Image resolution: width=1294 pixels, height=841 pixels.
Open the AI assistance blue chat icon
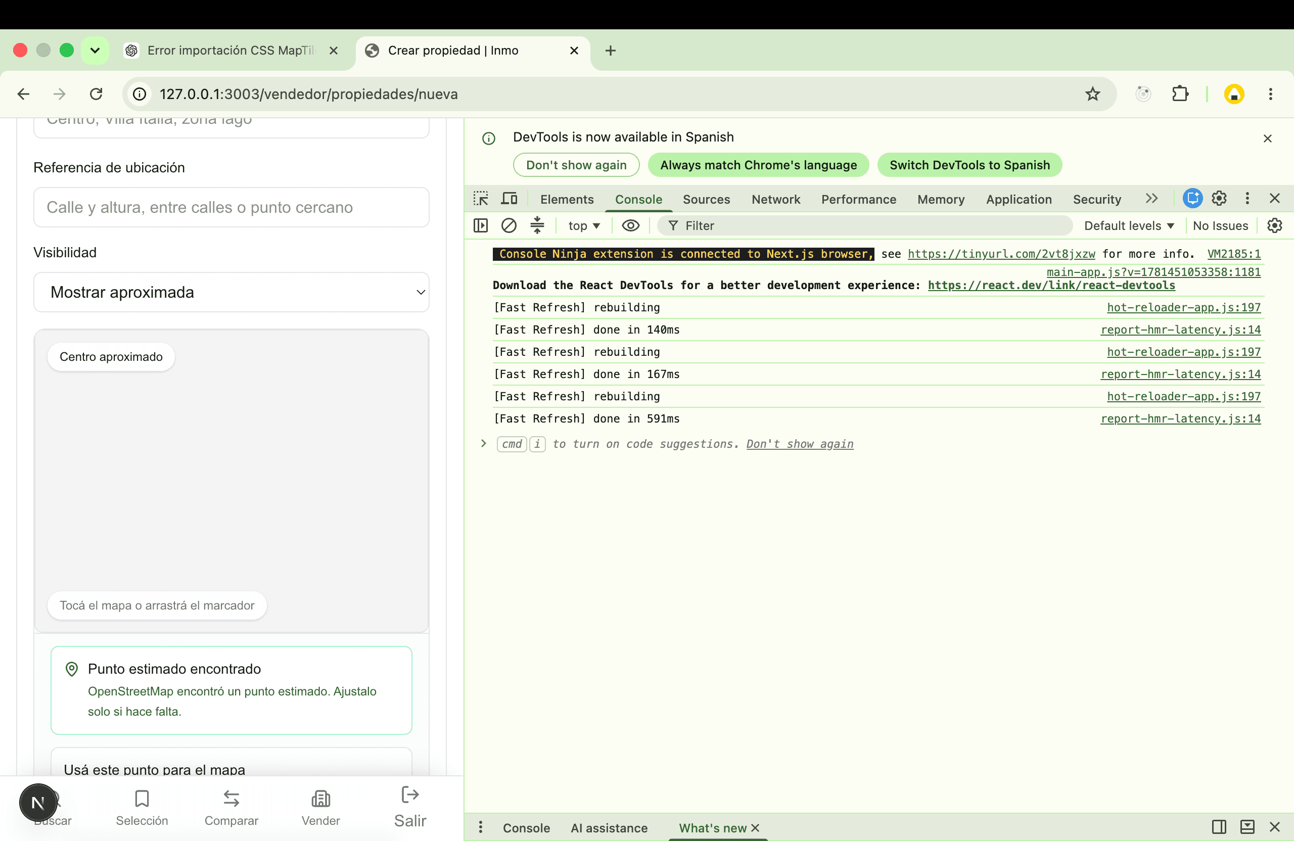(x=1192, y=199)
